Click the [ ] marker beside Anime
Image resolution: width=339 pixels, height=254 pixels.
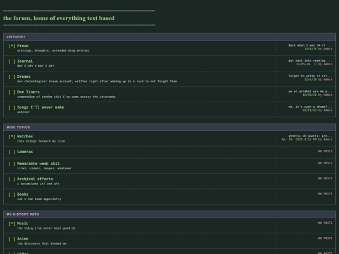12,239
